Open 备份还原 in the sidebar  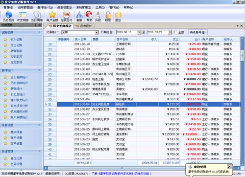tap(16, 158)
